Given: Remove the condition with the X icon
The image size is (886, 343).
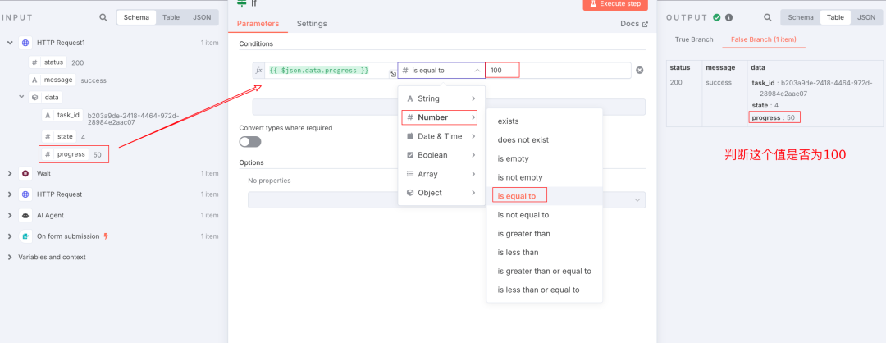Looking at the screenshot, I should coord(640,70).
